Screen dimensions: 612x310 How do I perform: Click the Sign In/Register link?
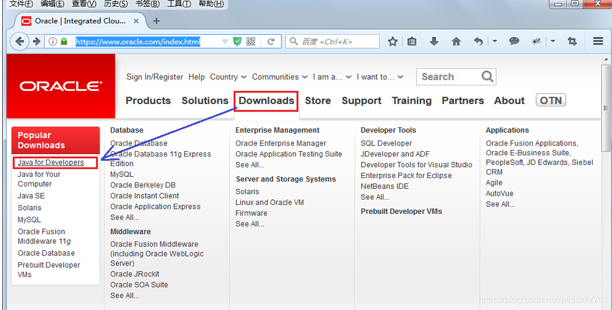coord(155,77)
